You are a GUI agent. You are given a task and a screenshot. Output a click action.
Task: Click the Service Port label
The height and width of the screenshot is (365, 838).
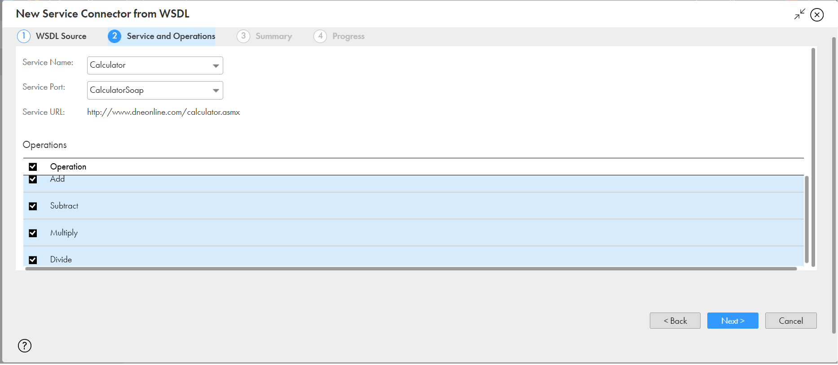tap(44, 87)
